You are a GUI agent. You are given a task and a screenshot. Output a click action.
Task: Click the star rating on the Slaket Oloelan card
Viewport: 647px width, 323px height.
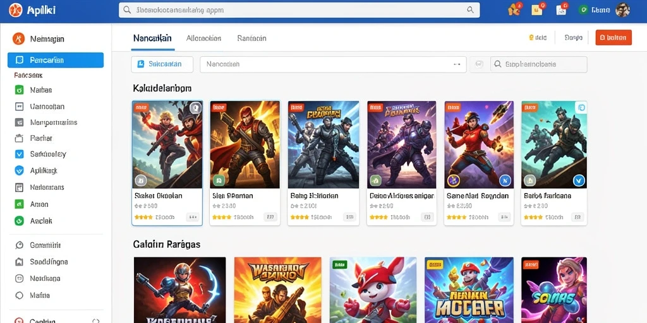[143, 217]
